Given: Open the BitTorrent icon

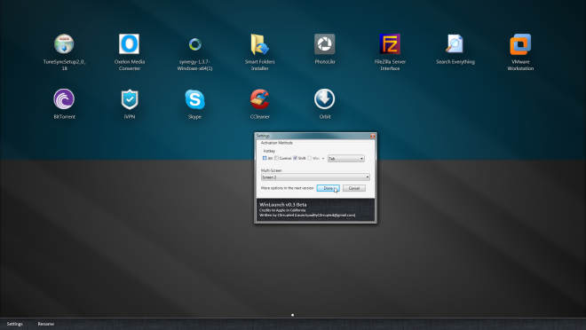Looking at the screenshot, I should pos(64,99).
